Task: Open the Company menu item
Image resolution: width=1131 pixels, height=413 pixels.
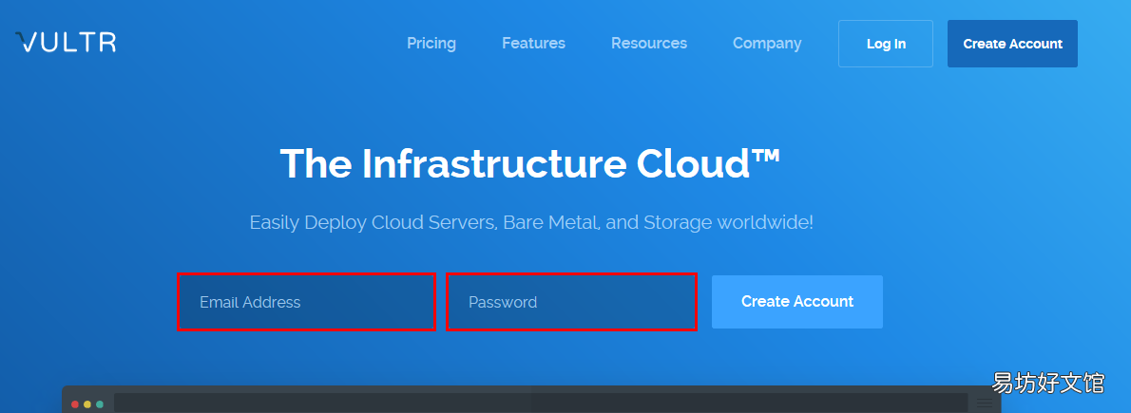Action: pos(767,44)
